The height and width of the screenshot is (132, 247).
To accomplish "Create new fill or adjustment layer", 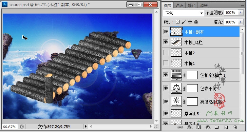I will (208, 127).
